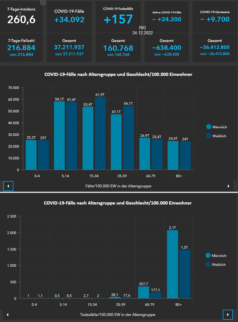The height and width of the screenshot is (322, 238).
Task: Click previous arrow under the Todesfälle/100.000 chart
Action: 8,314
